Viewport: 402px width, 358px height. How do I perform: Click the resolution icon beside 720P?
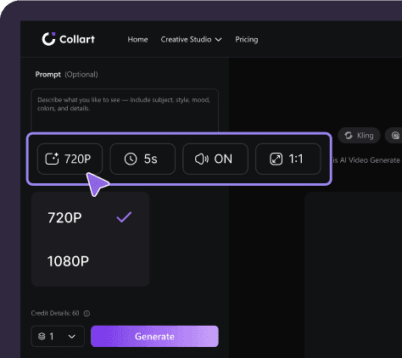[x=52, y=159]
